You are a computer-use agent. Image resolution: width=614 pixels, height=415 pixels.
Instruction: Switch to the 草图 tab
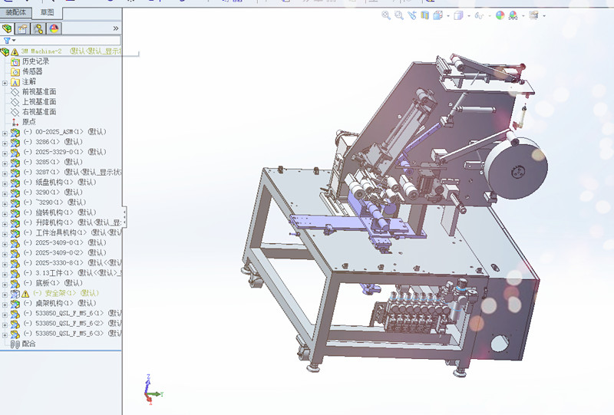pos(47,12)
